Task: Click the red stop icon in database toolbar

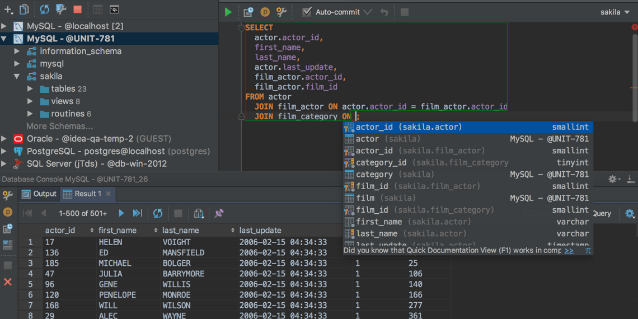Action: point(77,10)
